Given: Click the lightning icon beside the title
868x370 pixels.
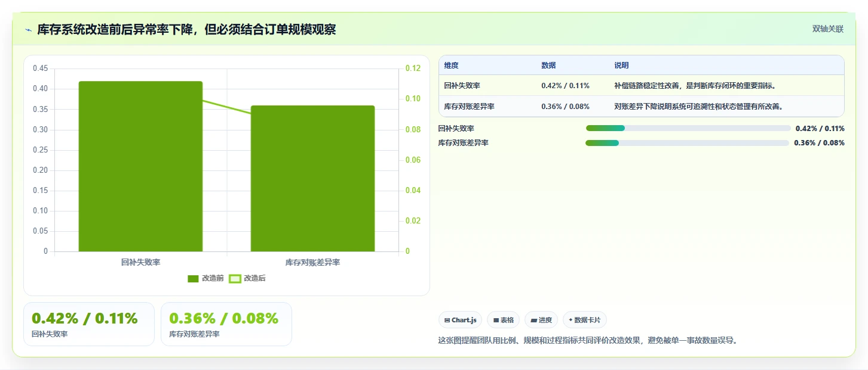Looking at the screenshot, I should (28, 30).
